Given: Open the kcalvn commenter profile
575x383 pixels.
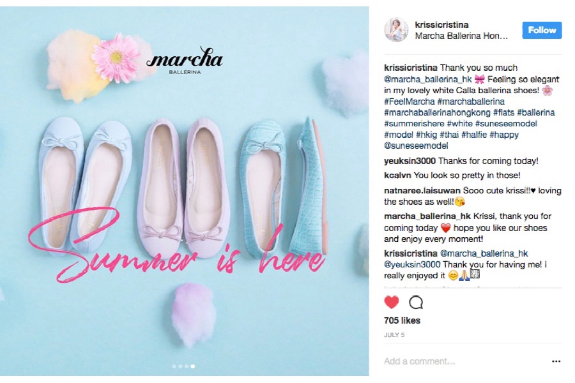Looking at the screenshot, I should click(x=397, y=176).
